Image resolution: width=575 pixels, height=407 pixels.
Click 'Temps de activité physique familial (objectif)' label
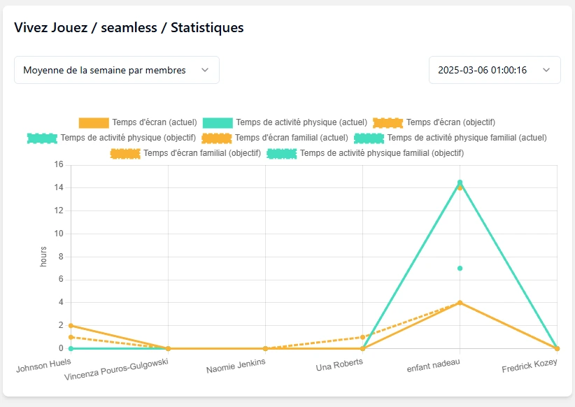coord(382,153)
